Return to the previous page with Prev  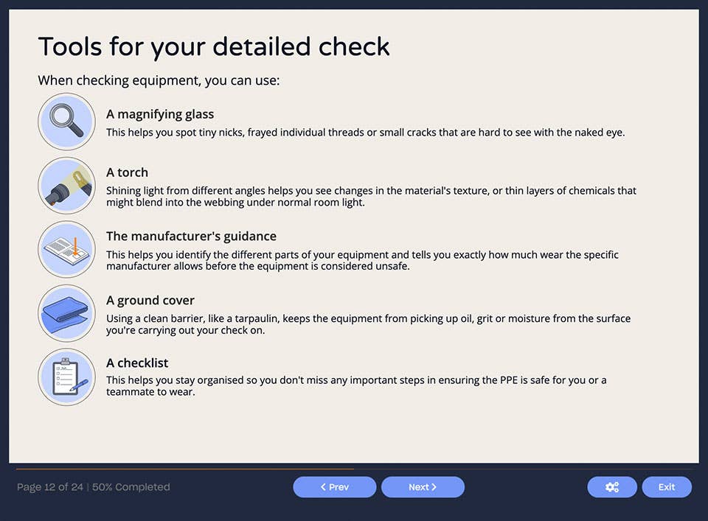click(334, 487)
